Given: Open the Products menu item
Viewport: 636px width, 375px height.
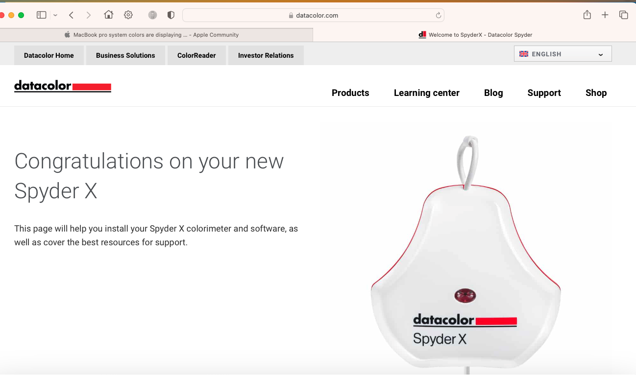Looking at the screenshot, I should point(350,93).
